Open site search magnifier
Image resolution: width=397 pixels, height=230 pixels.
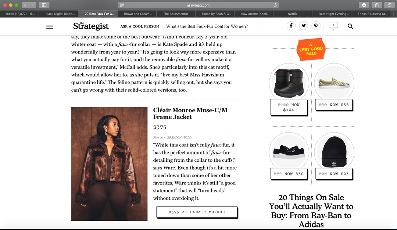(350, 26)
